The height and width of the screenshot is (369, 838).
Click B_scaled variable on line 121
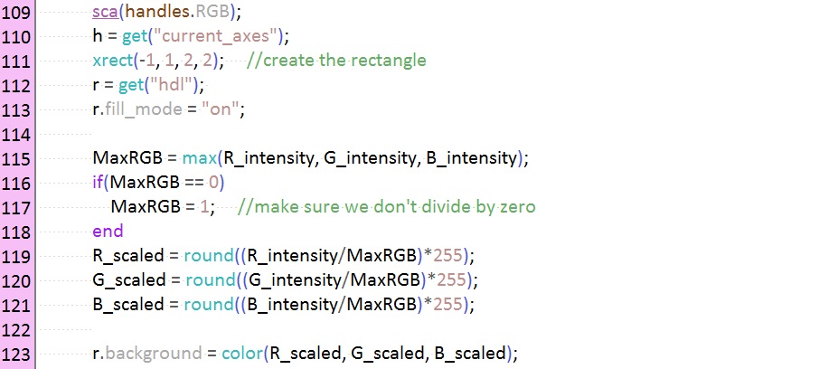(128, 305)
